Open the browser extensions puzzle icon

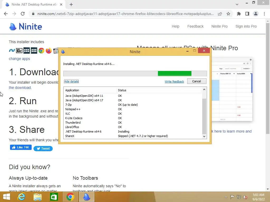point(239,14)
